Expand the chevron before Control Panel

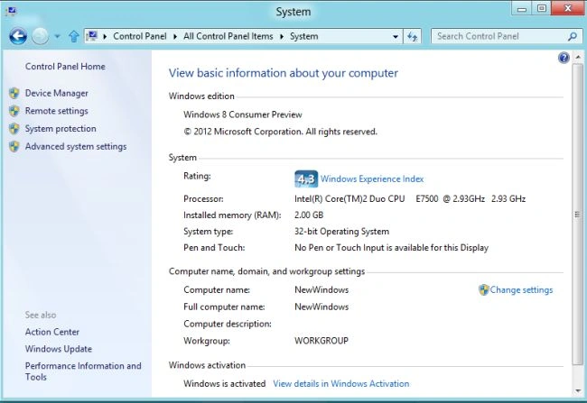[105, 37]
